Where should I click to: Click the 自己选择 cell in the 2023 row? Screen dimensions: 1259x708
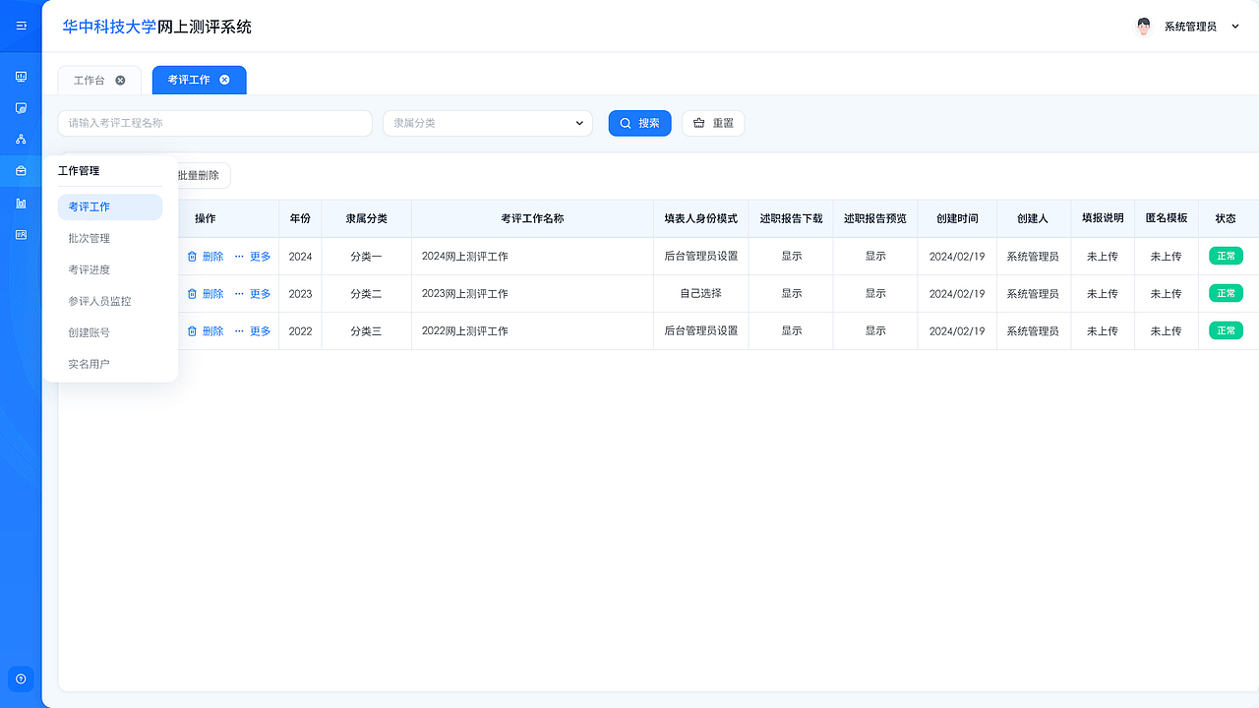pos(701,294)
